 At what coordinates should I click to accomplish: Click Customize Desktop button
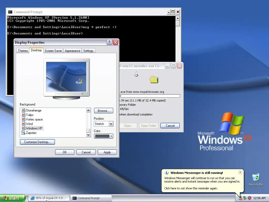click(37, 142)
